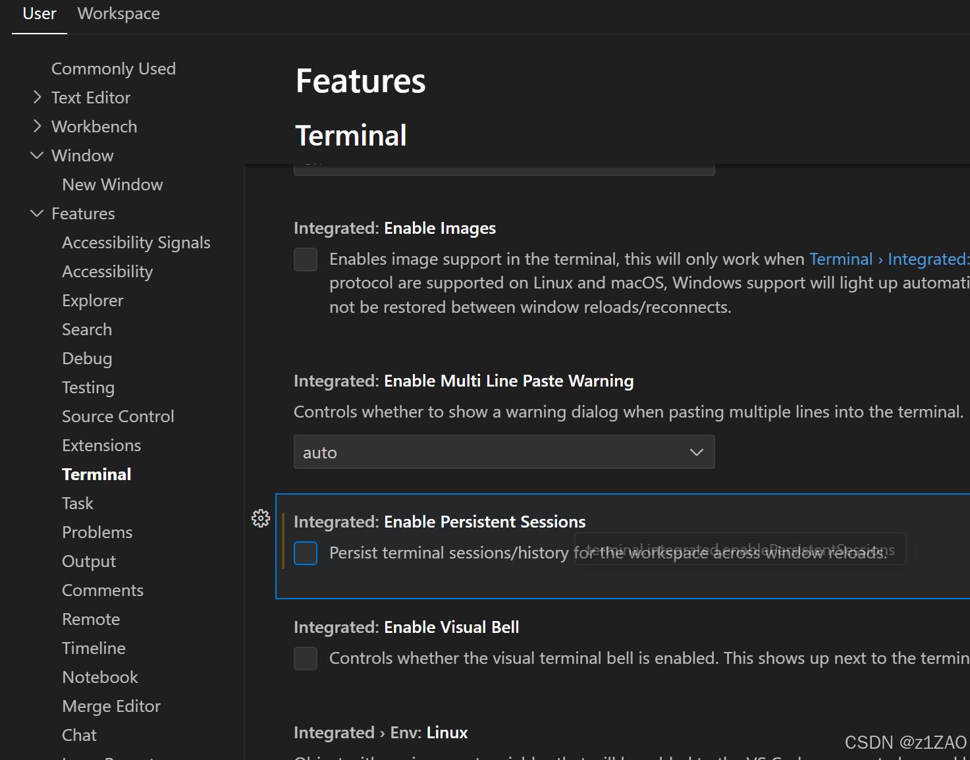Screen dimensions: 970x760
Task: Enable the Enable Images checkbox
Action: (x=306, y=259)
